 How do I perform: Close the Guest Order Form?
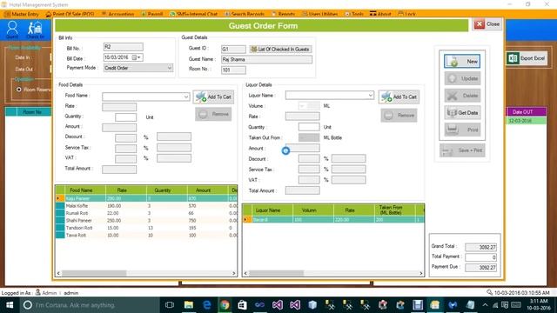tap(487, 24)
